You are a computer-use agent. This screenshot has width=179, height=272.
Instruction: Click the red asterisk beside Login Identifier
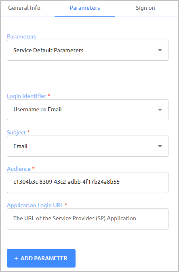(x=49, y=95)
